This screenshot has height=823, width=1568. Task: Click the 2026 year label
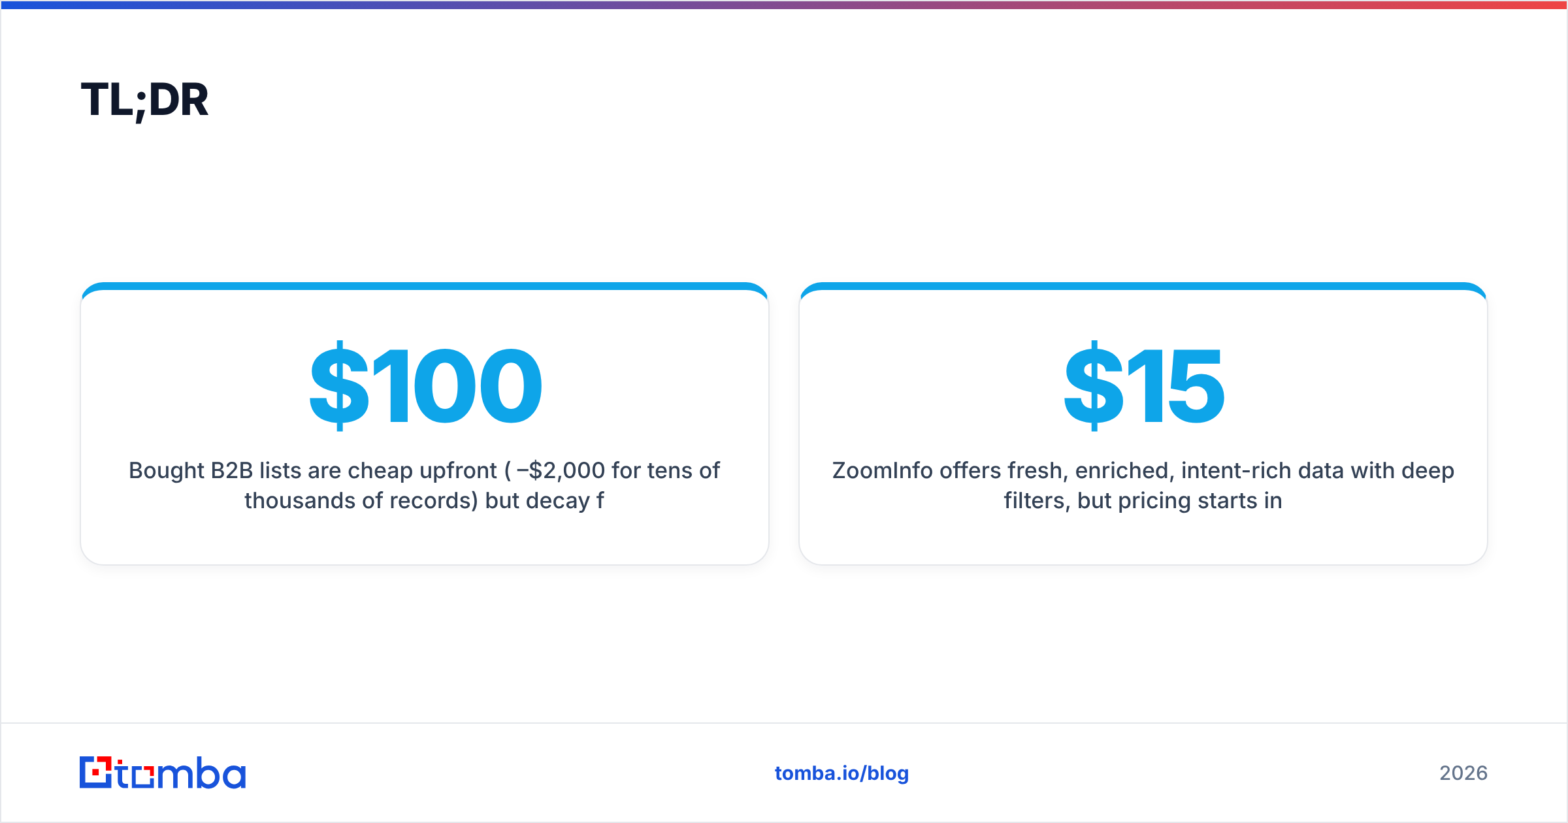pos(1463,773)
